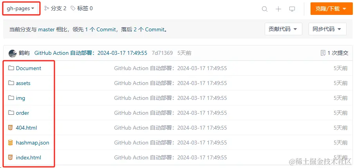View 标签 0 tags list
354x168 pixels.
pyautogui.click(x=82, y=9)
